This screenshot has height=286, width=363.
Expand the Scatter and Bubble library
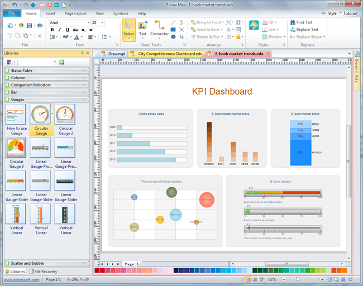[x=45, y=263]
